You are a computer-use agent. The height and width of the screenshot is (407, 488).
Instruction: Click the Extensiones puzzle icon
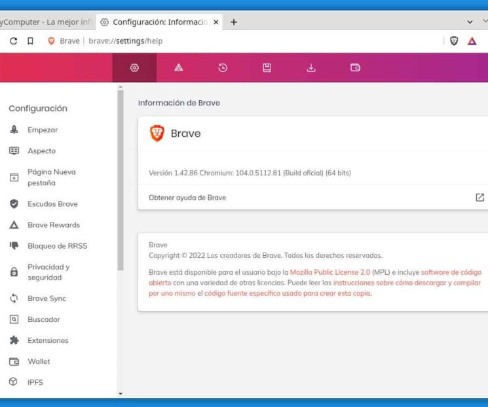[x=14, y=340]
